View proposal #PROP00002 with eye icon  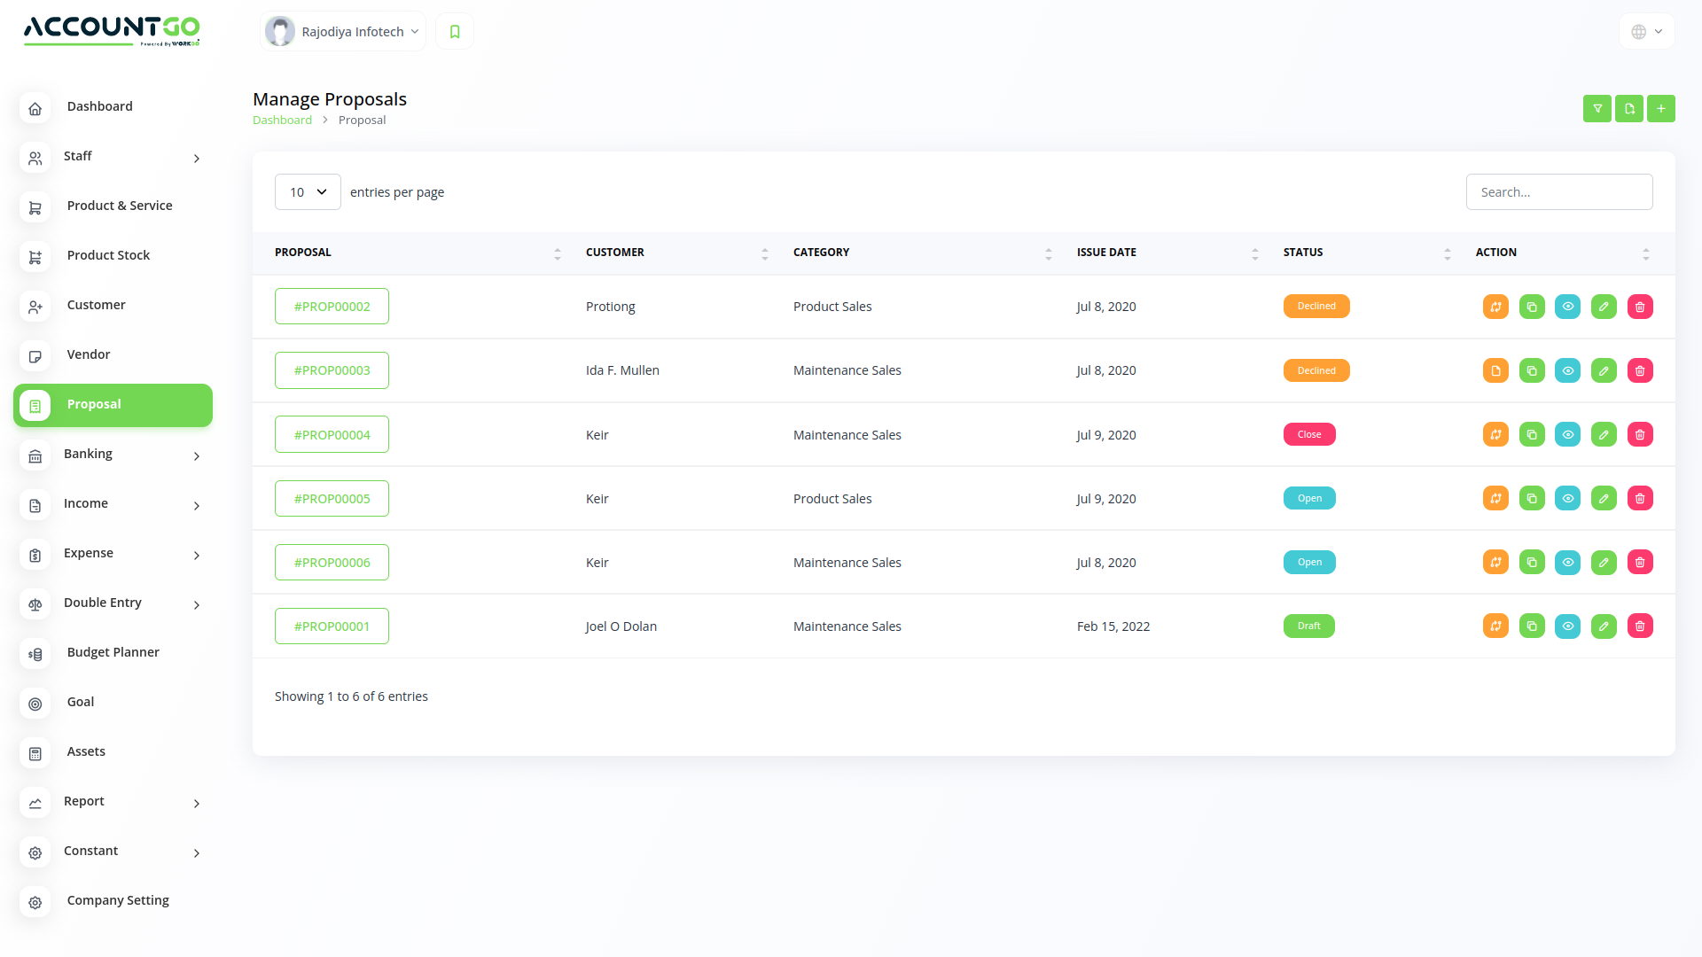(x=1567, y=307)
